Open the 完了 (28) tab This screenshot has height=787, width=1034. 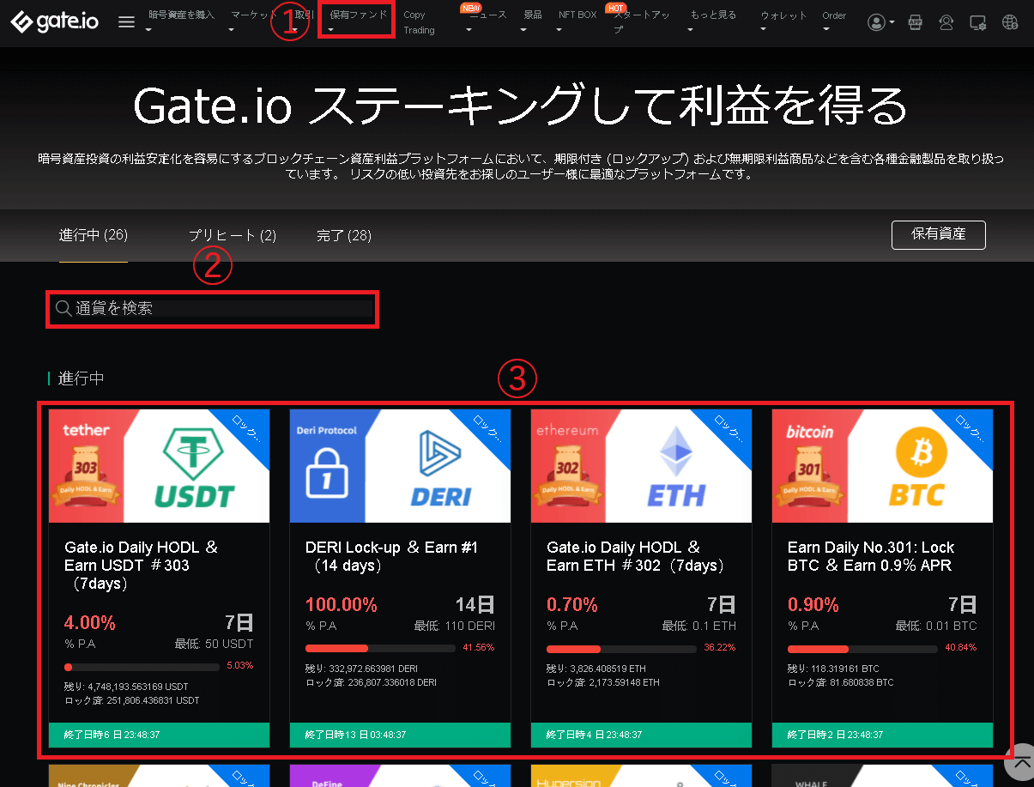343,234
